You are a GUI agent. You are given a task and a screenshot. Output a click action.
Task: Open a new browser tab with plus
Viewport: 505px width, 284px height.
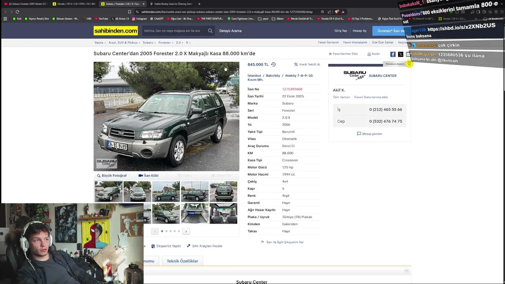click(x=199, y=4)
